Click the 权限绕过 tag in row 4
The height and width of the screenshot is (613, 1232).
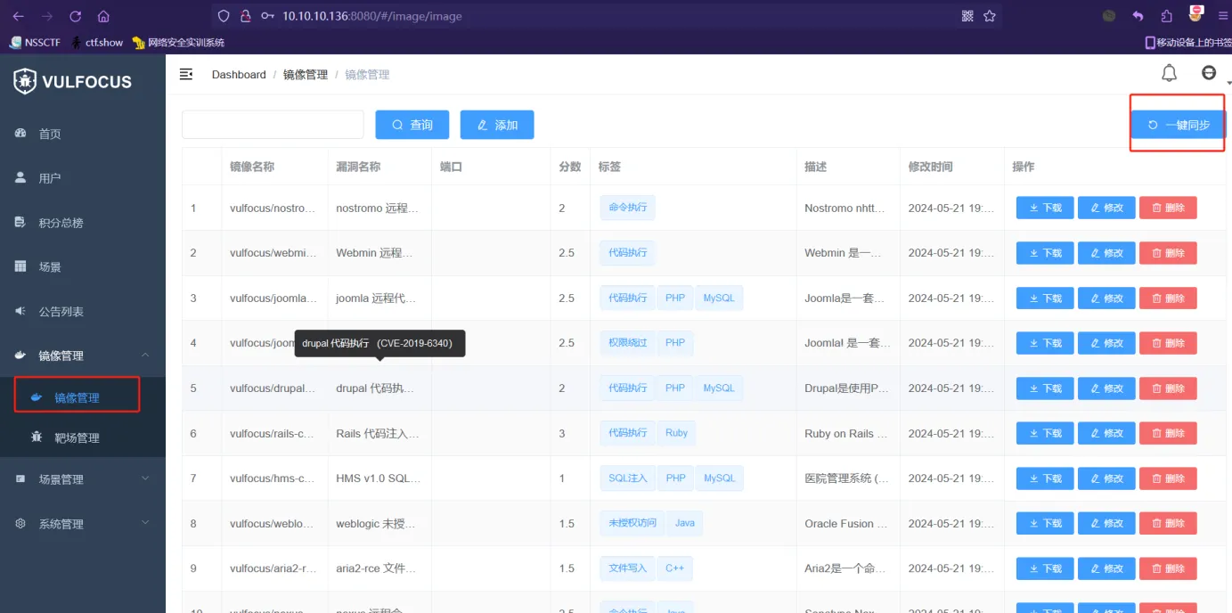click(x=628, y=342)
